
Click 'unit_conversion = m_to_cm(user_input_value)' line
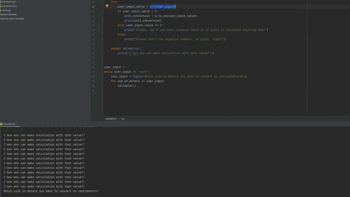161,16
